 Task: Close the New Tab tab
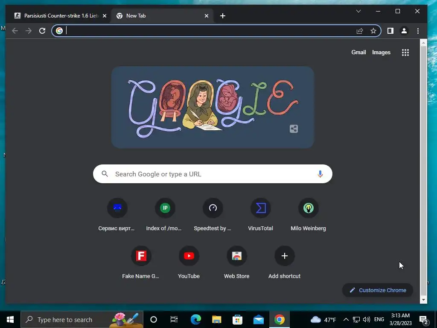pyautogui.click(x=207, y=16)
